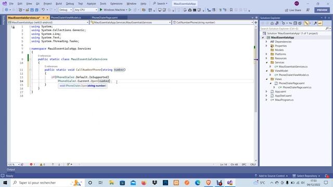Open the Output panel tab
This screenshot has width=333, height=187.
click(11, 169)
